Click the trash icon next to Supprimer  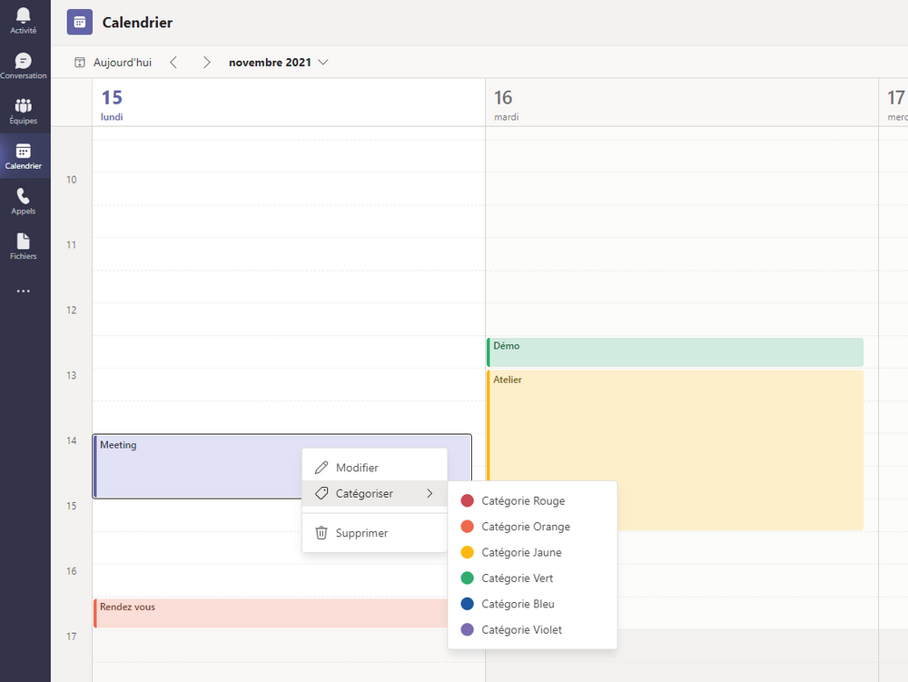coord(321,533)
